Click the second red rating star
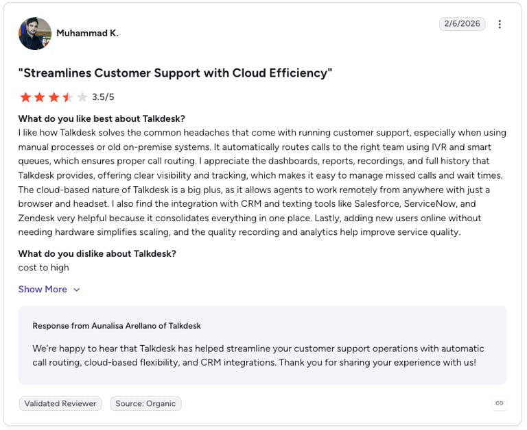Screen dimensions: 527x430 click(40, 97)
